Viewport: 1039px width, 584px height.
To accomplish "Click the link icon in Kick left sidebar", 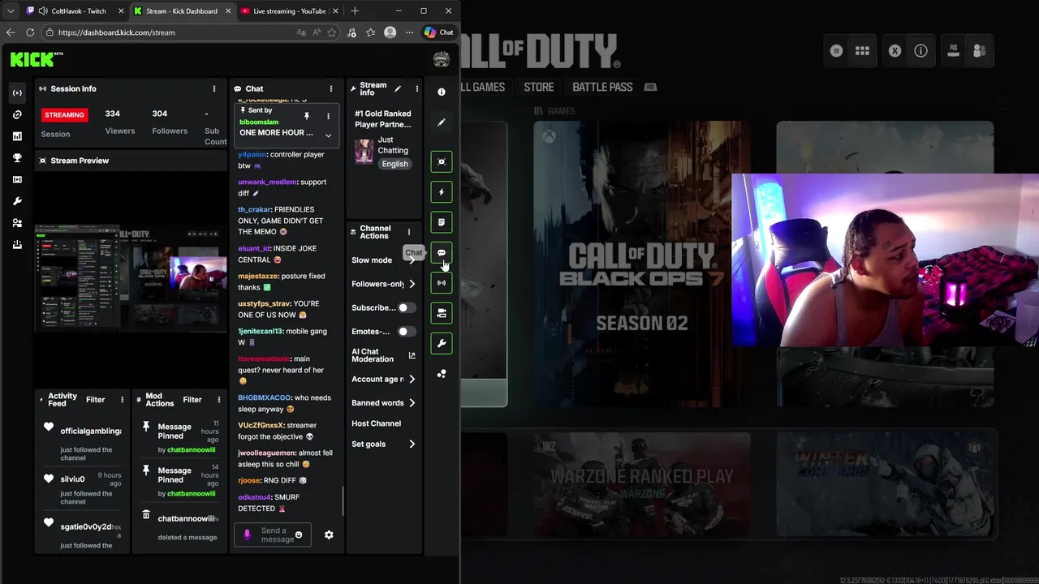I will (x=17, y=114).
